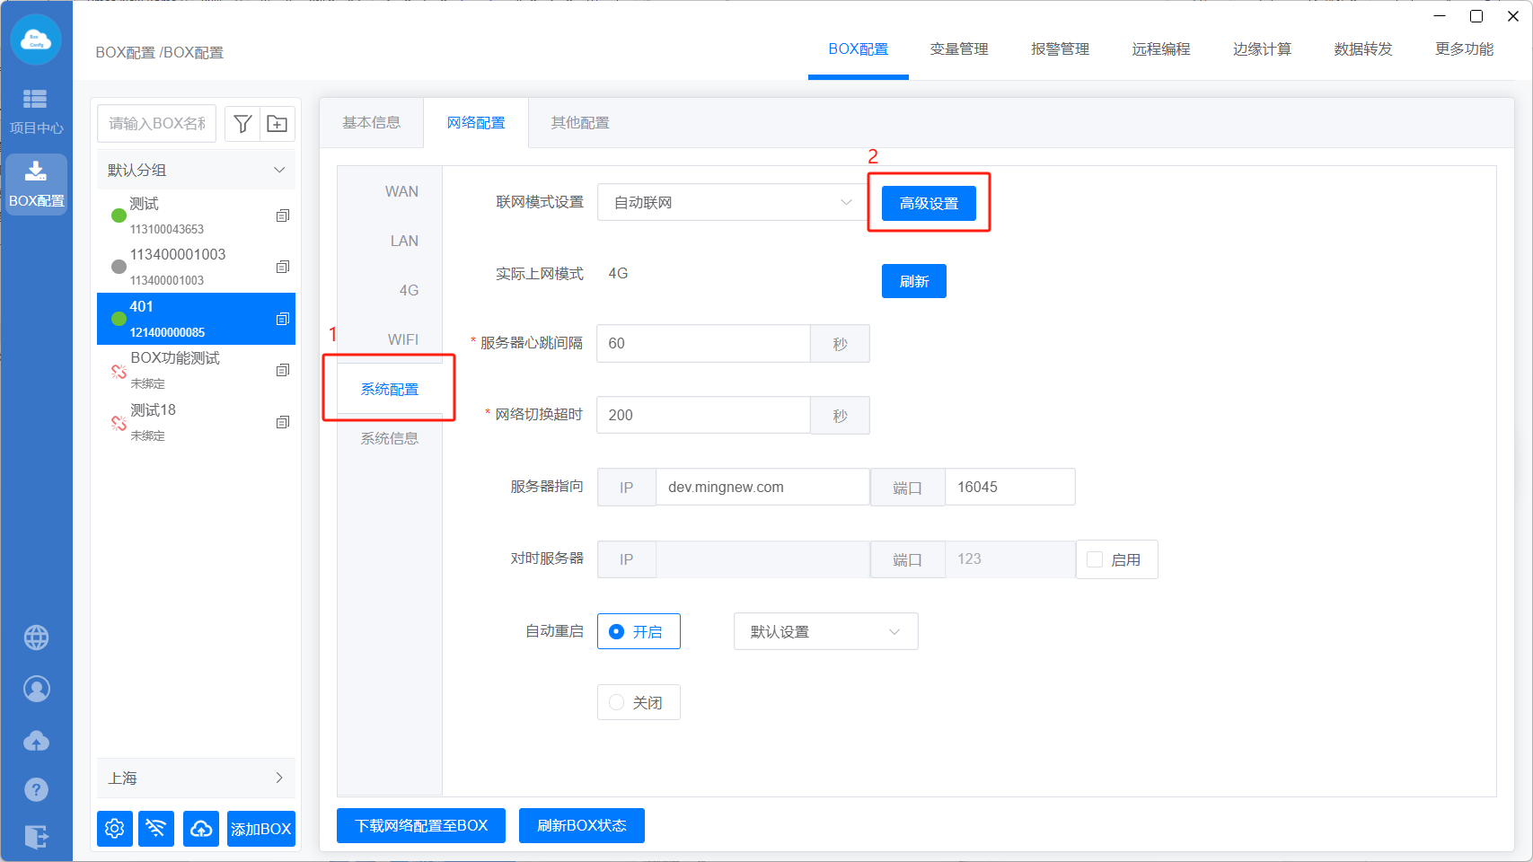Click the WiFi-off icon button

click(x=156, y=828)
